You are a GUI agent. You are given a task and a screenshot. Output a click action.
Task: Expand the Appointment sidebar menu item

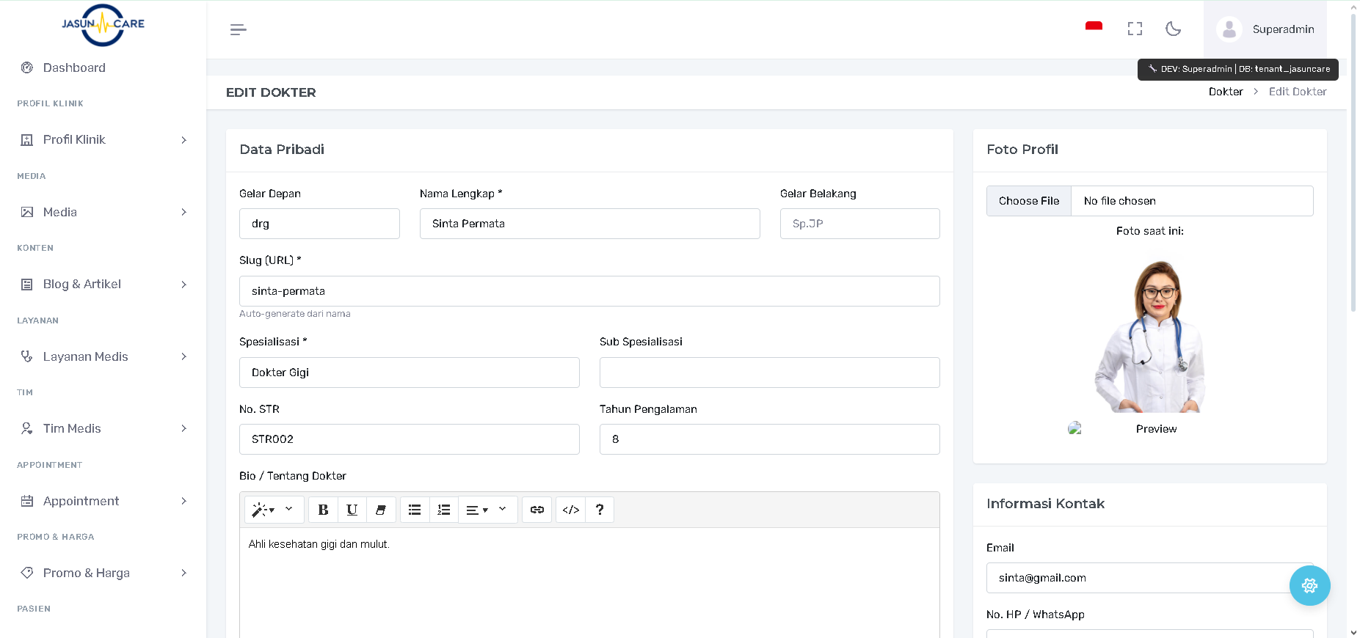pyautogui.click(x=103, y=502)
